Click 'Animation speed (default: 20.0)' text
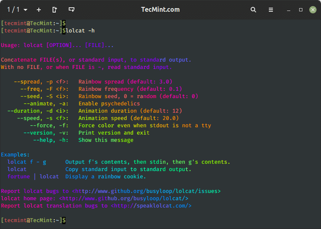This screenshot has height=229, width=321. tap(129, 118)
